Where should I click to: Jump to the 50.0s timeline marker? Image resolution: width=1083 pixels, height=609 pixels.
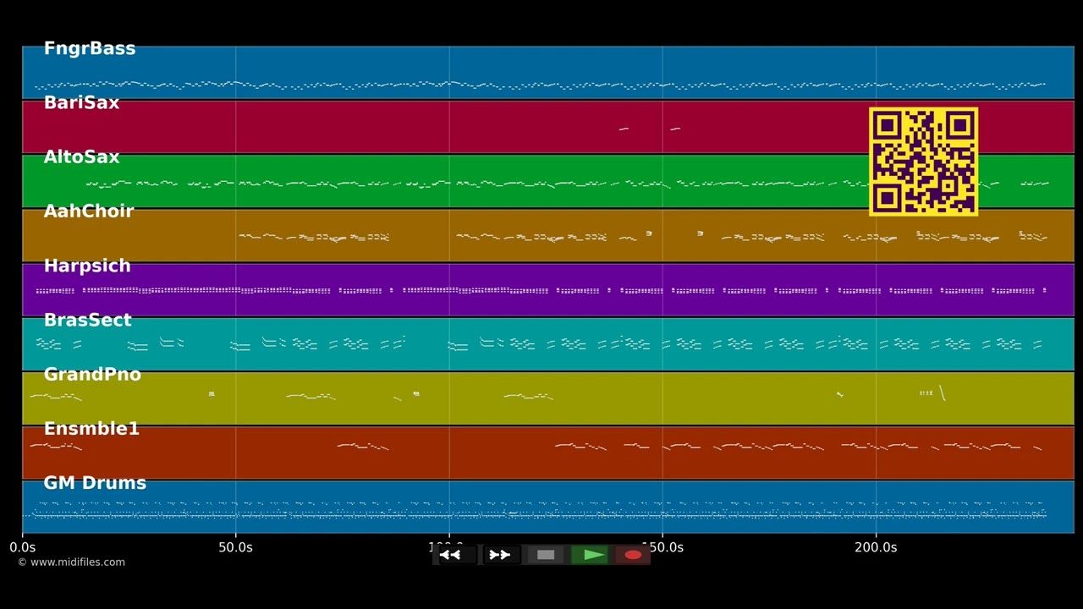pos(235,547)
